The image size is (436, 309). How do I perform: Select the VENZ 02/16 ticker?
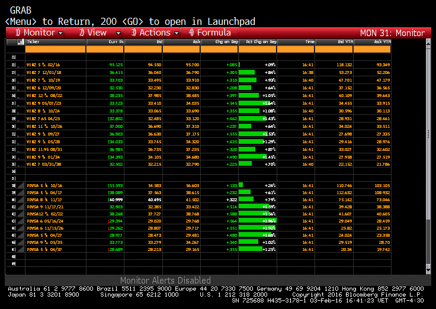(x=43, y=65)
